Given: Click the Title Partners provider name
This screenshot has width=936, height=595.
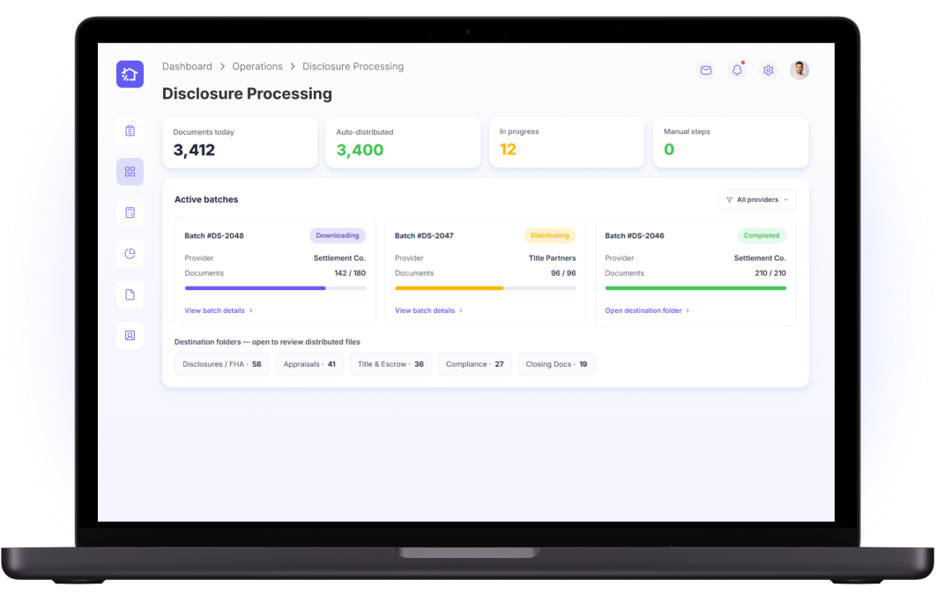Looking at the screenshot, I should (552, 258).
